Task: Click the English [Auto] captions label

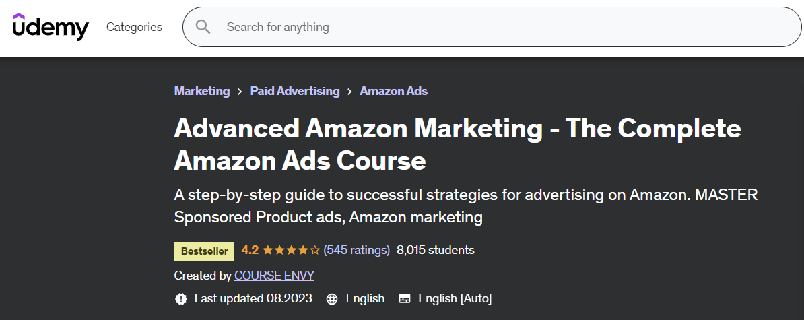Action: 455,298
